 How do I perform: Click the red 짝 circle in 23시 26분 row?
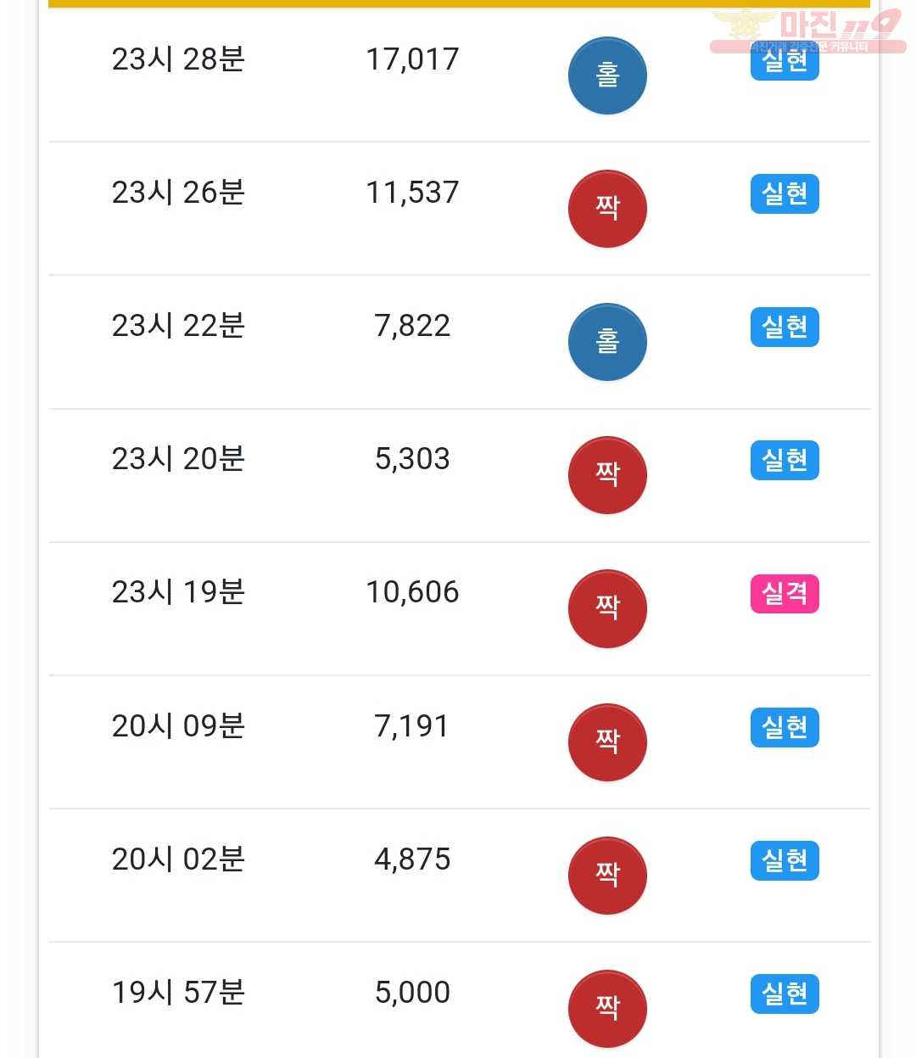point(607,209)
